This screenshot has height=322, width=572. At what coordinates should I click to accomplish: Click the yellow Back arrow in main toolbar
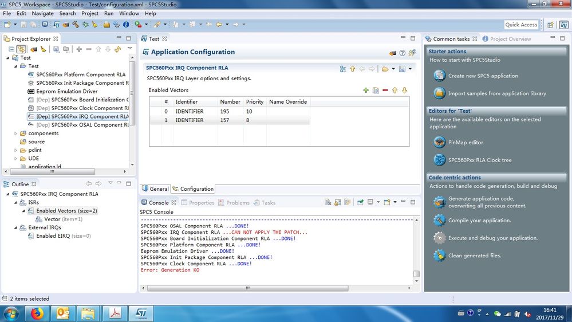click(219, 25)
